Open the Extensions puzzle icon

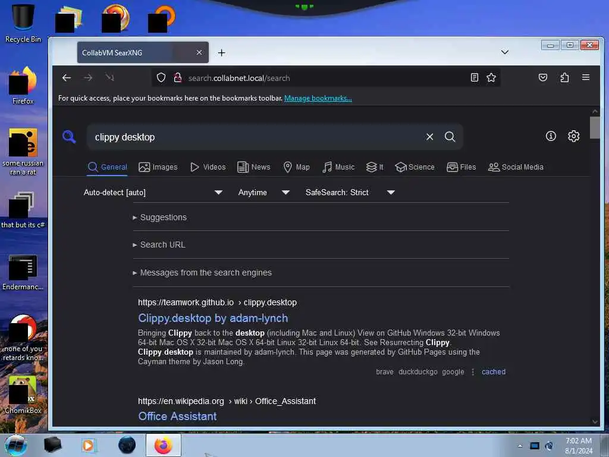(564, 78)
